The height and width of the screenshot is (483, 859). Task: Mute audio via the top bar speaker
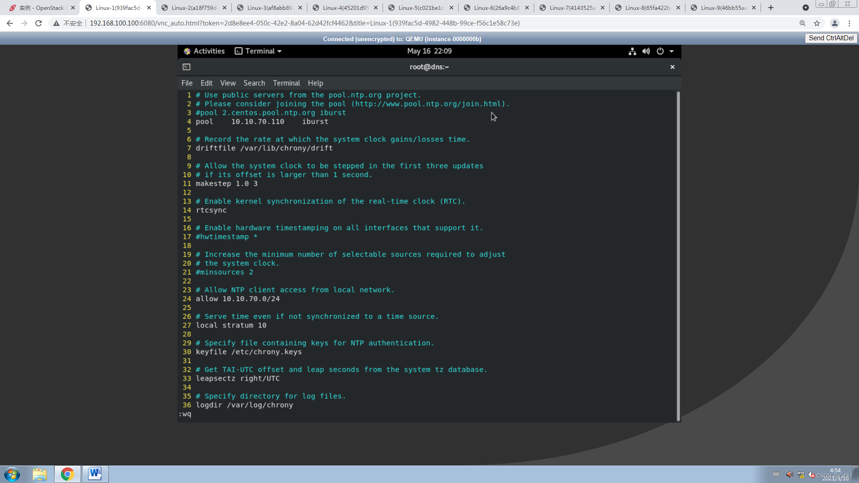pos(646,51)
